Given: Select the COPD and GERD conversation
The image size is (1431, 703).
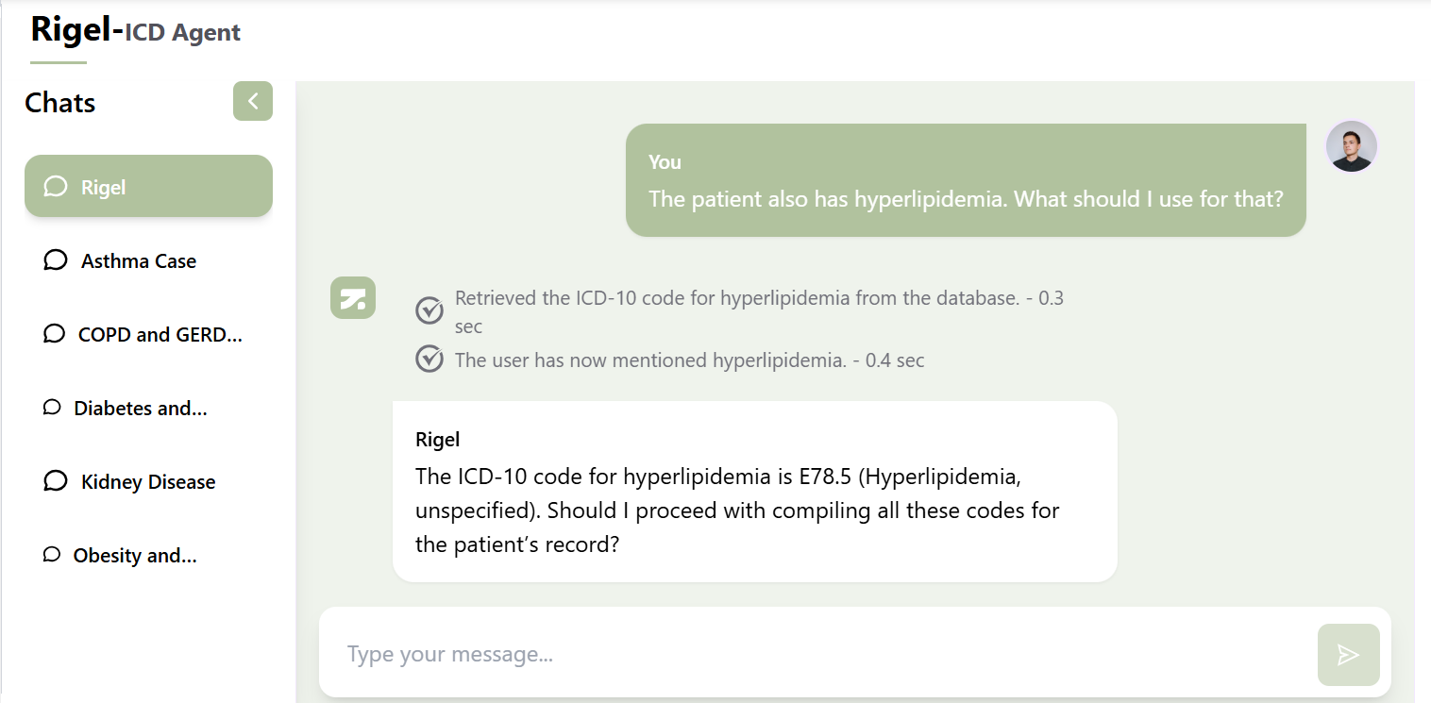Looking at the screenshot, I should (x=148, y=334).
